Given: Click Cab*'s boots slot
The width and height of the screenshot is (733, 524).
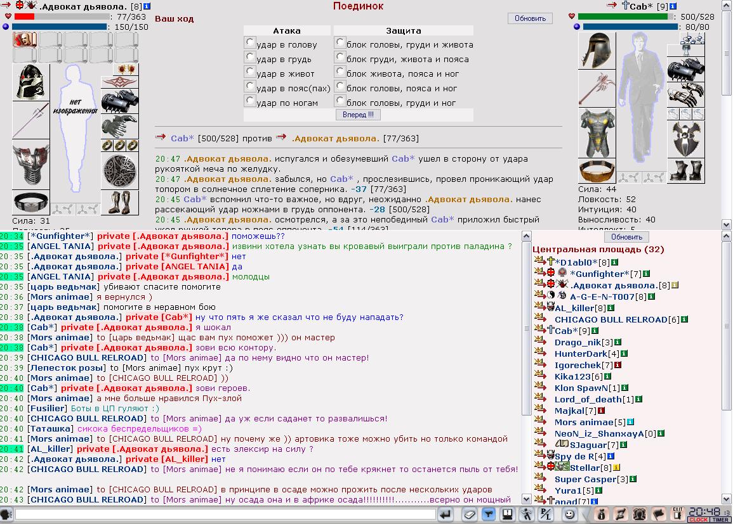Looking at the screenshot, I should 686,171.
